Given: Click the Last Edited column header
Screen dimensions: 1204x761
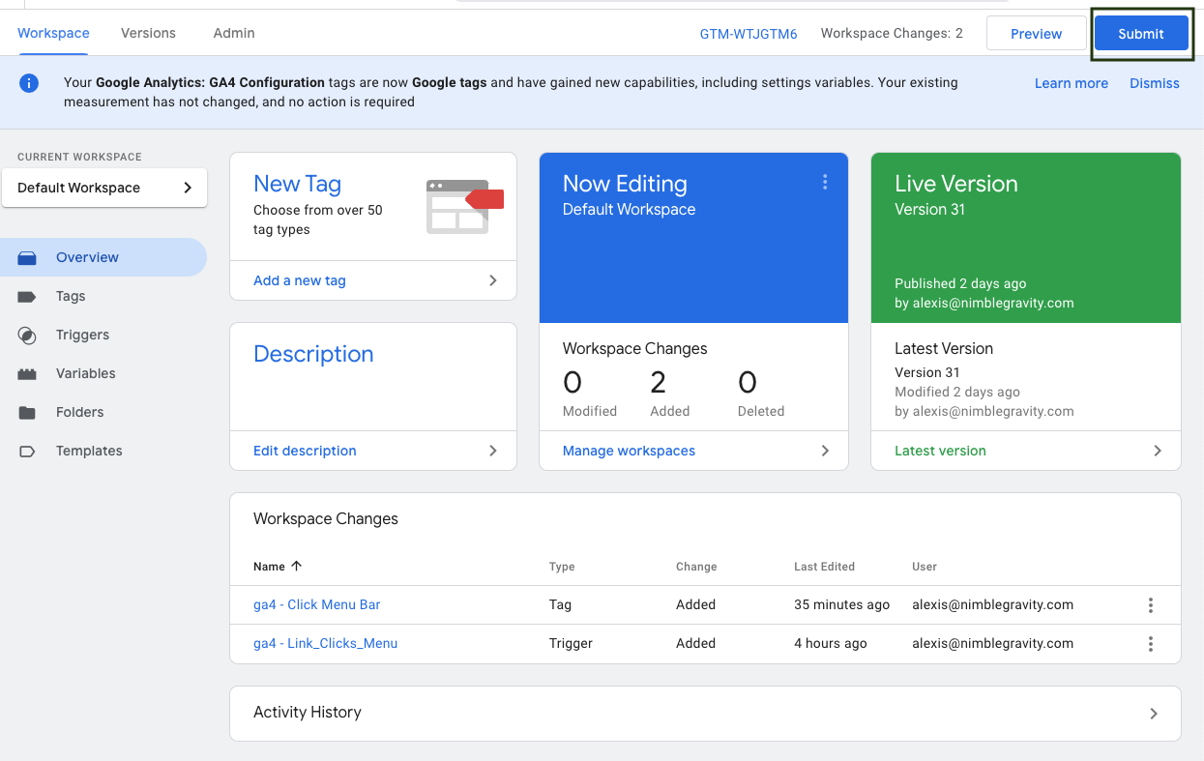Looking at the screenshot, I should tap(824, 567).
